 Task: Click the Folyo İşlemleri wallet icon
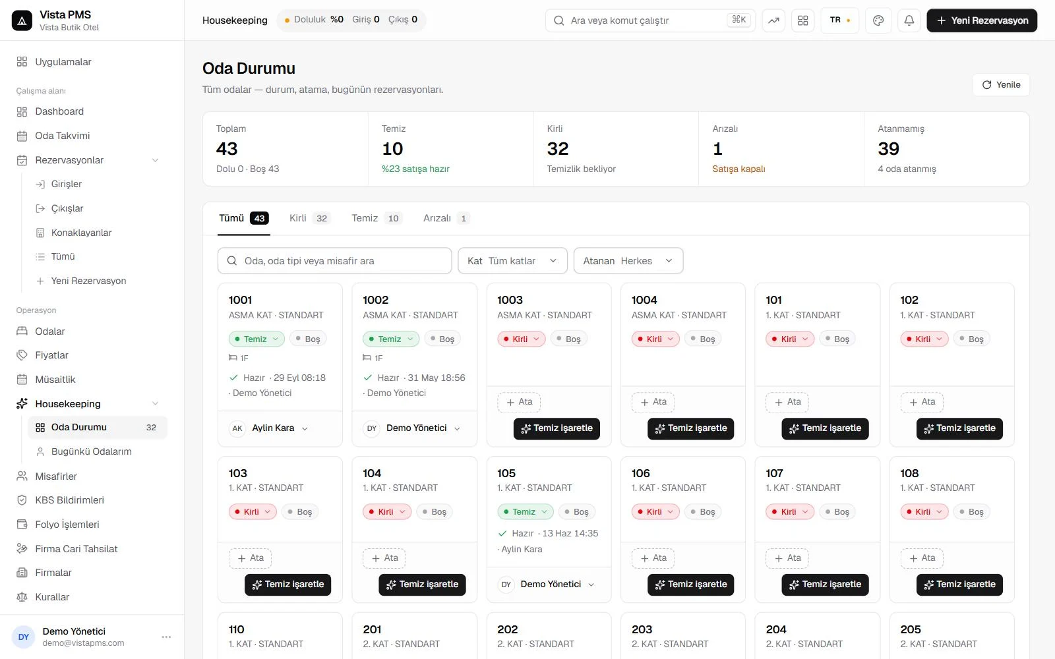22,525
